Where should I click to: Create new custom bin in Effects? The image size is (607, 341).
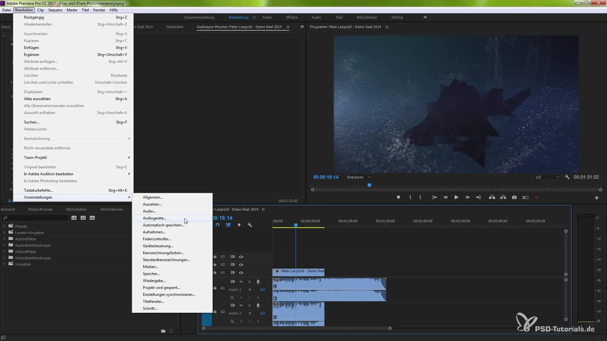(x=163, y=331)
